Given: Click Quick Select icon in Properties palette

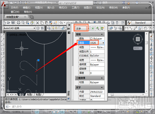Looking at the screenshot, I should (x=102, y=28).
